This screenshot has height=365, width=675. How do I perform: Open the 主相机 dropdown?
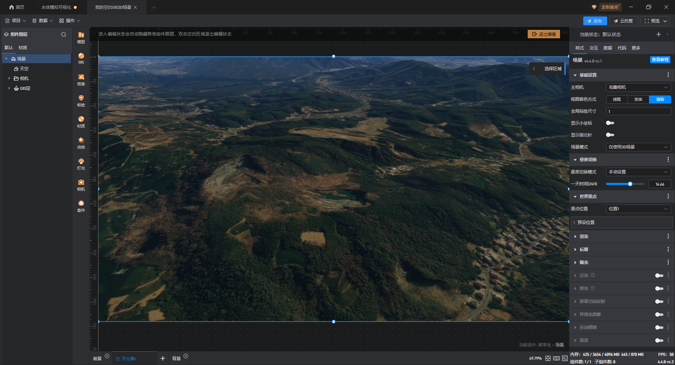coord(638,87)
